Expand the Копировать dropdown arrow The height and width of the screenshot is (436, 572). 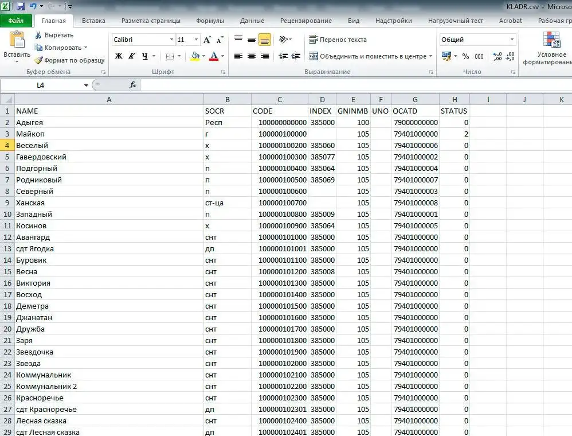86,48
